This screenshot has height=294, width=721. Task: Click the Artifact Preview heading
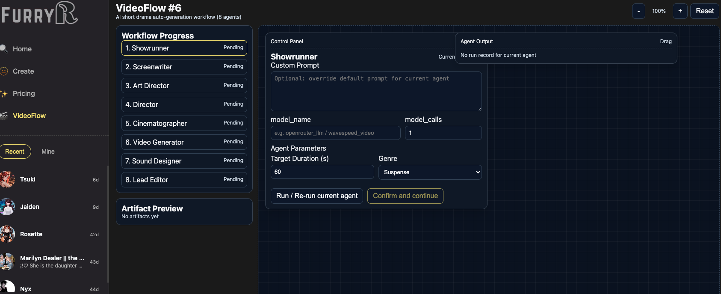tap(152, 208)
